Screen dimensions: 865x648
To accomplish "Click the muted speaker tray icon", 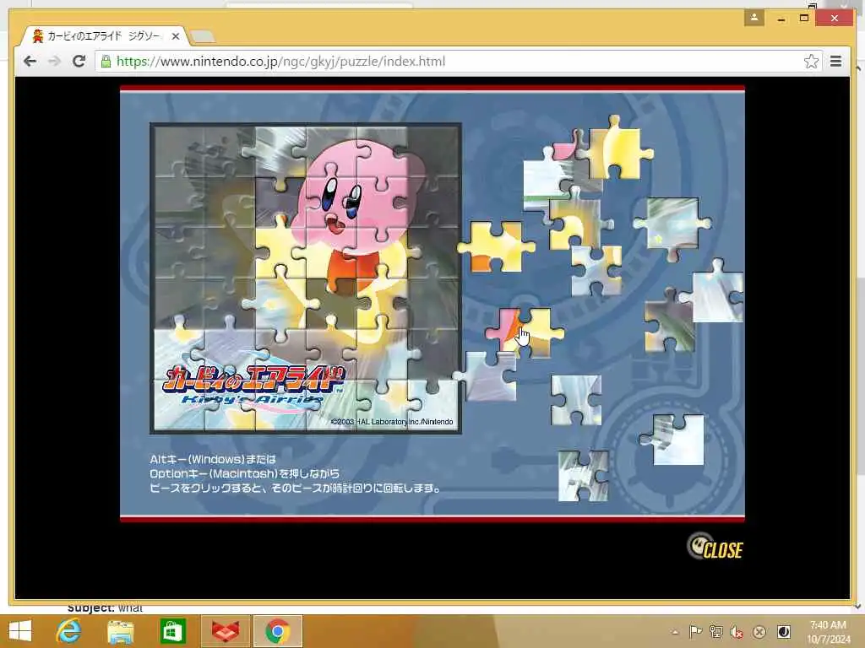I will click(737, 631).
